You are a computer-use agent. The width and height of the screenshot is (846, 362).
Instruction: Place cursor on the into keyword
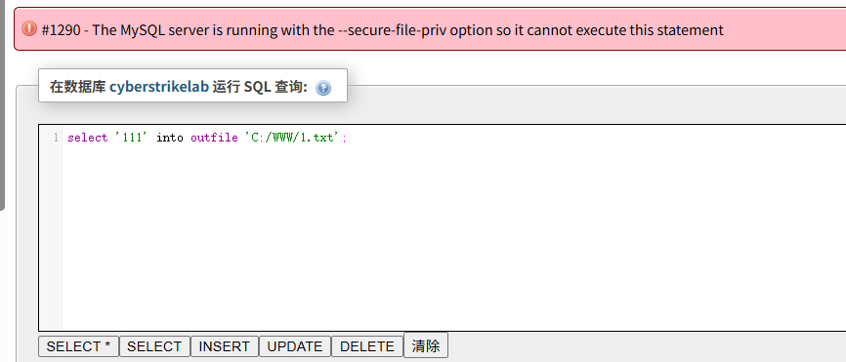tap(170, 138)
